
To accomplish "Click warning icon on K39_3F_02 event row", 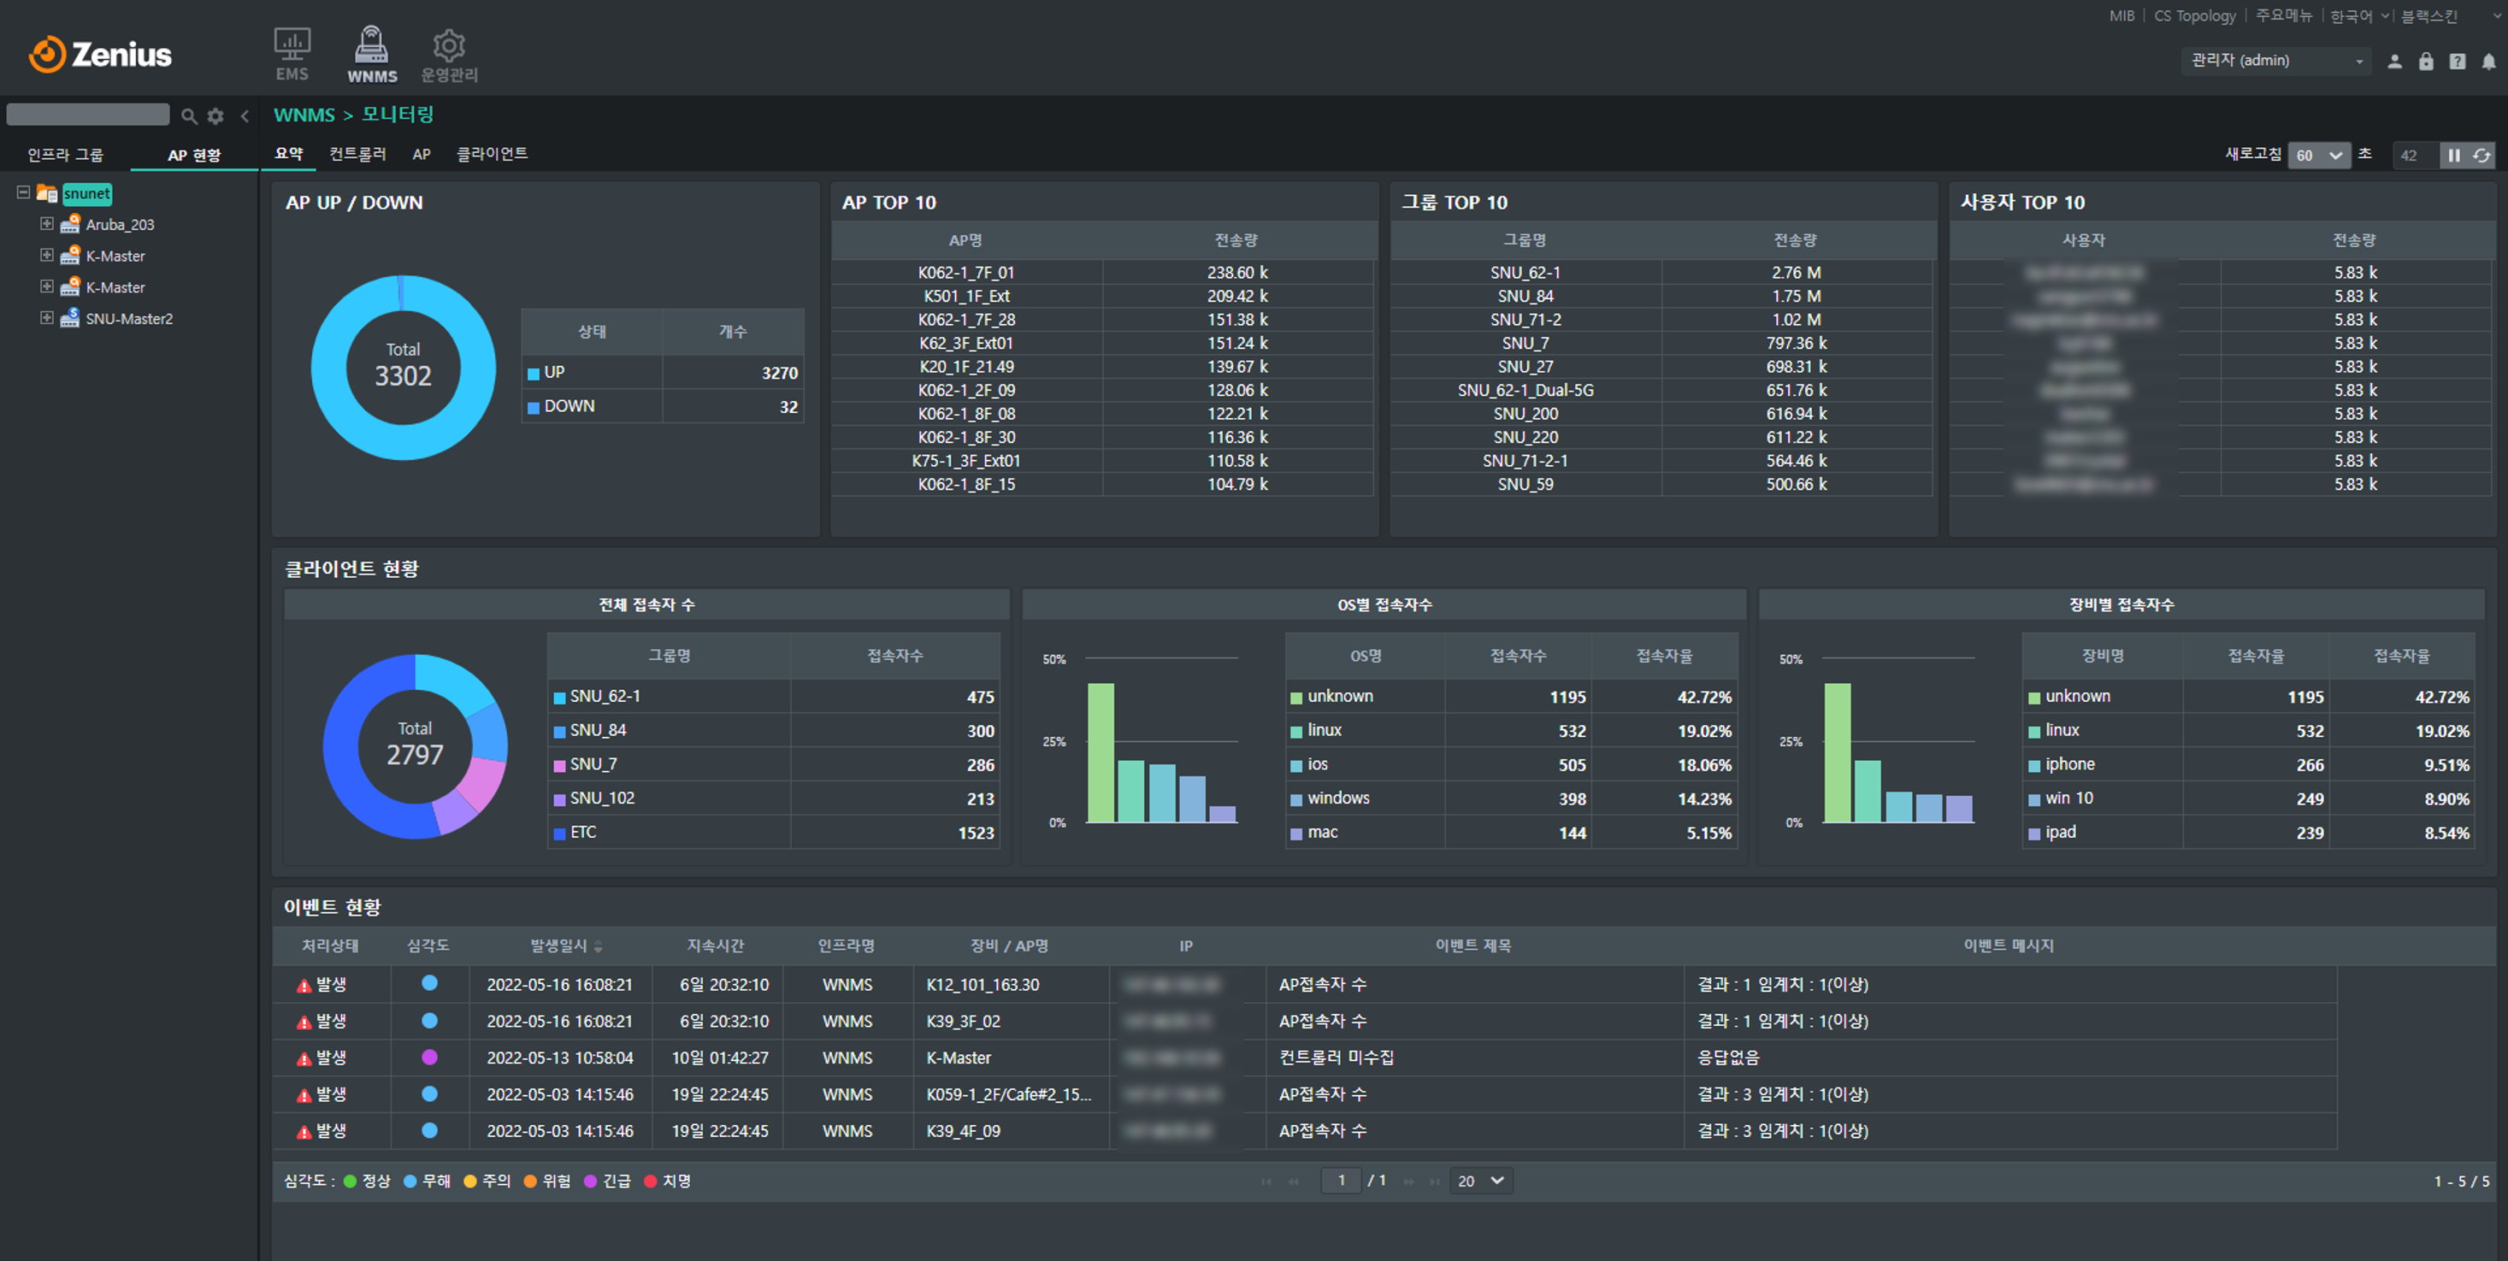I will [x=304, y=1022].
